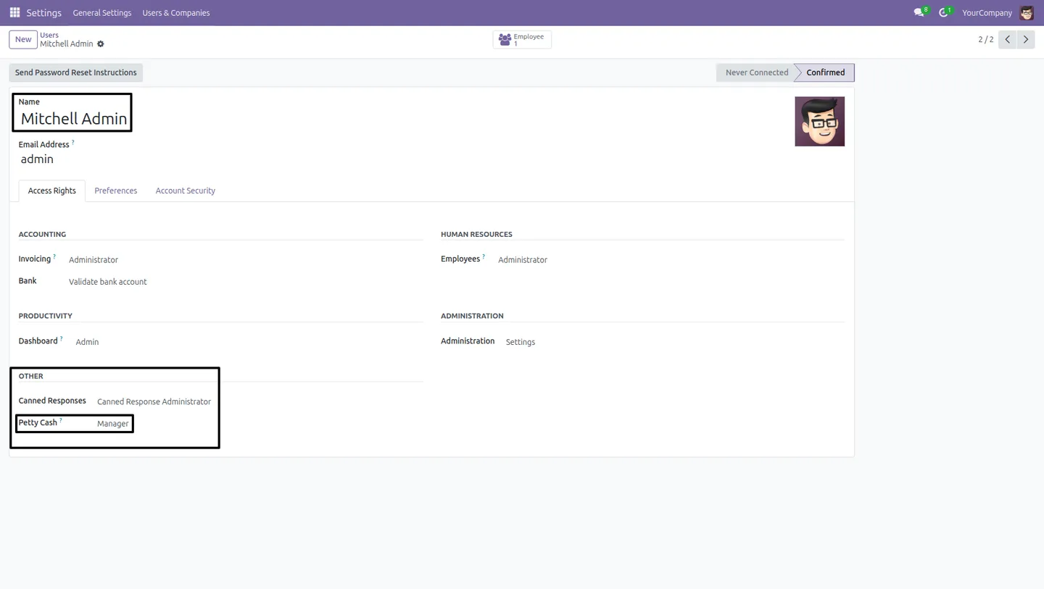Open the activities clock icon

[945, 12]
